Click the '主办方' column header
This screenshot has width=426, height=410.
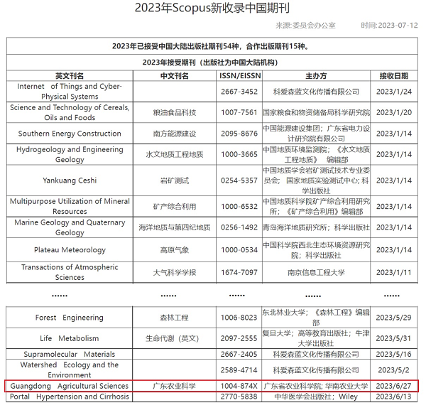315,75
